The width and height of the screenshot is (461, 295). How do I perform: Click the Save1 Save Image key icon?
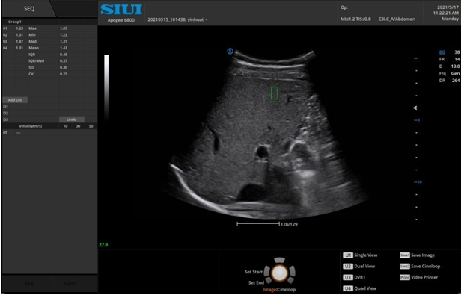pyautogui.click(x=405, y=255)
